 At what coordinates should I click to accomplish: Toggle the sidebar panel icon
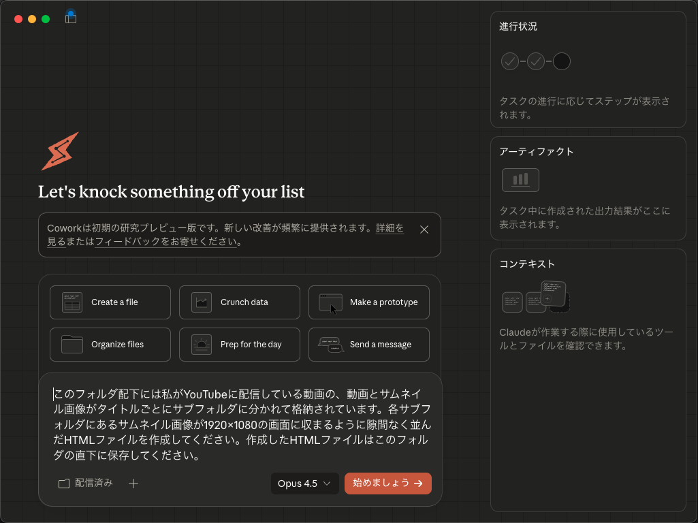[71, 18]
